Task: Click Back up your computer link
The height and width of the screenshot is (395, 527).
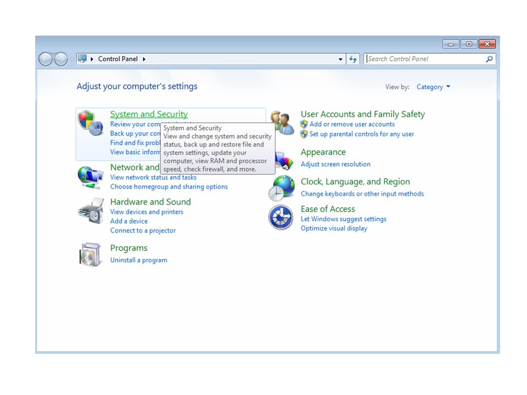Action: click(135, 134)
